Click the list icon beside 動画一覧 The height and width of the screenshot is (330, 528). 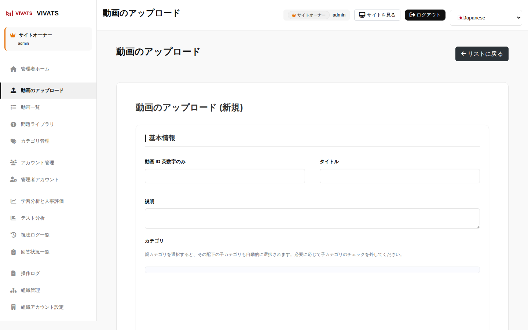(x=14, y=107)
